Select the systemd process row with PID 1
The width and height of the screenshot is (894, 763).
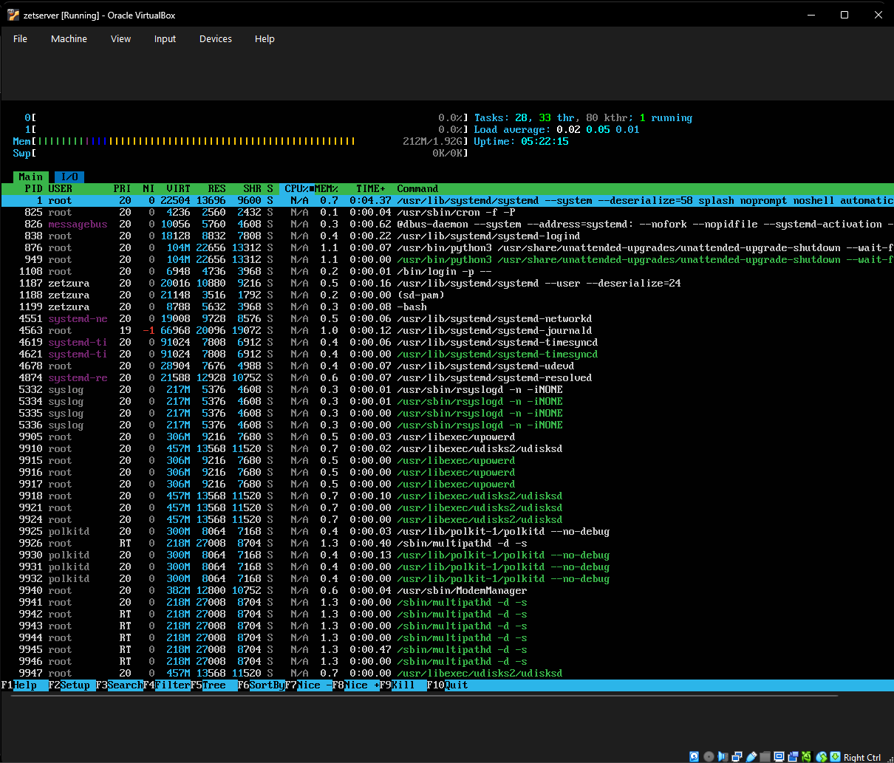click(222, 200)
